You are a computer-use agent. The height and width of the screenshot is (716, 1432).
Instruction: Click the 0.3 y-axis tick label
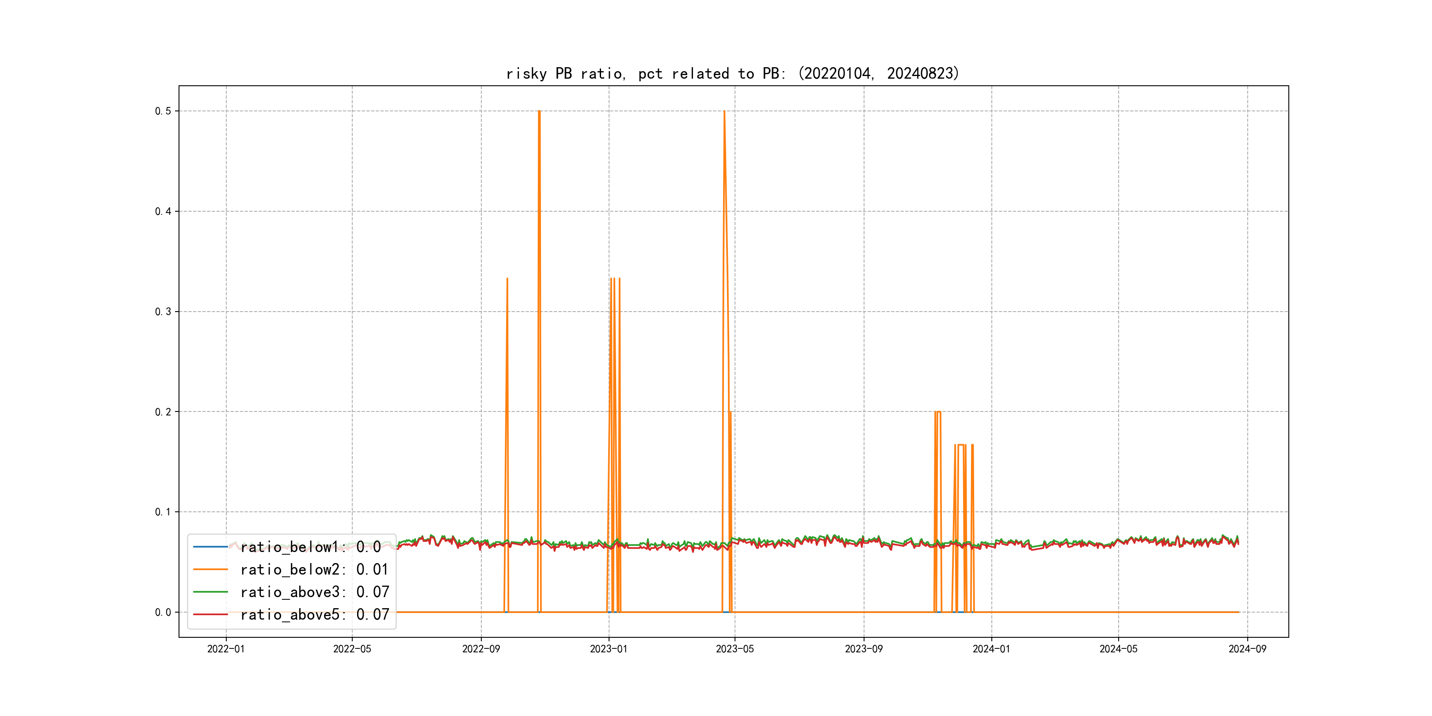point(163,312)
